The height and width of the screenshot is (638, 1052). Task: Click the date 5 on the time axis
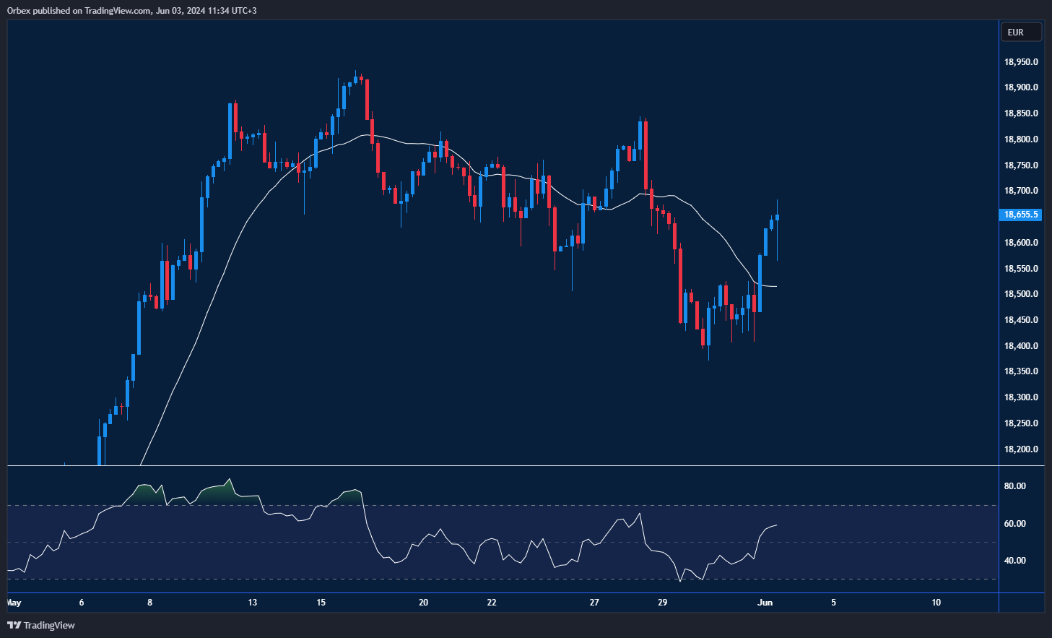[x=833, y=603]
